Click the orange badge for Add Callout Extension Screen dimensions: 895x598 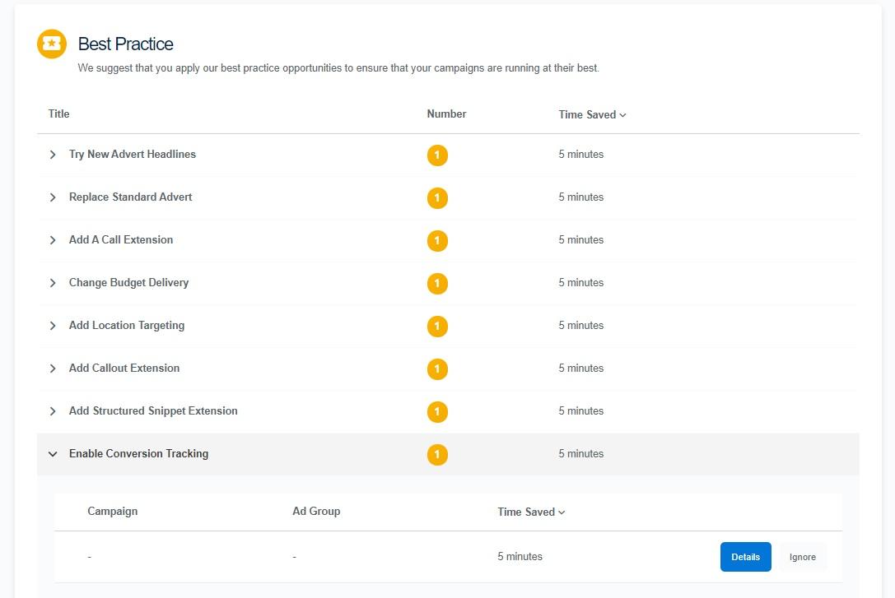coord(437,369)
